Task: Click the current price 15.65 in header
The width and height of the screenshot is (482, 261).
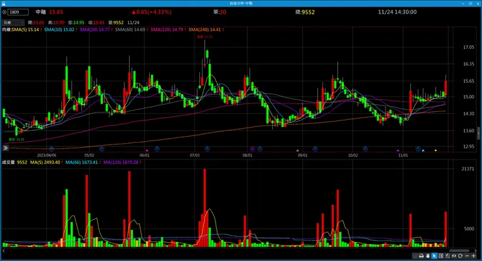Action: pos(56,12)
